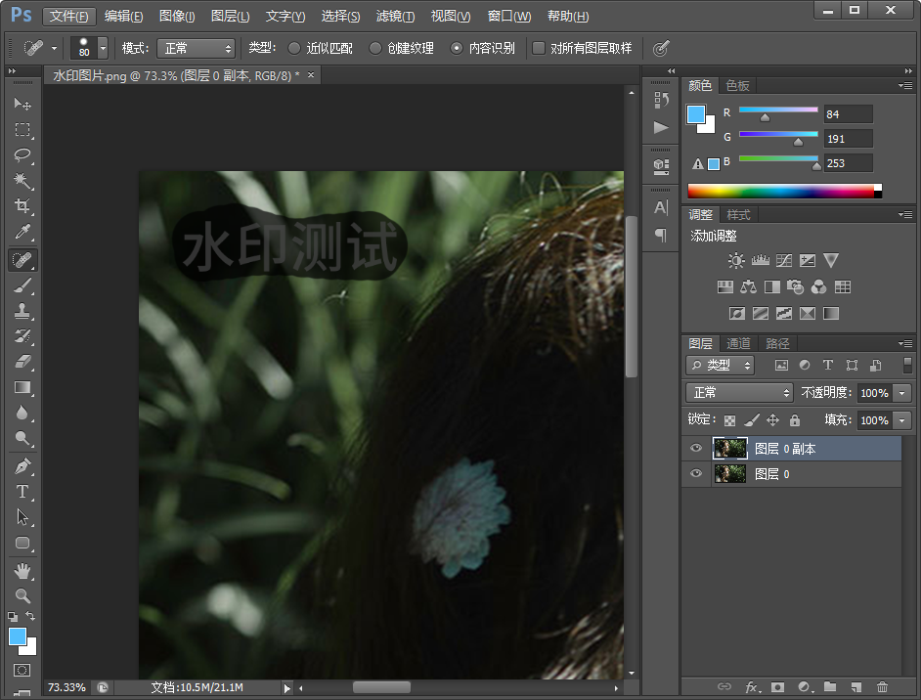Select the Lasso tool

pos(22,155)
